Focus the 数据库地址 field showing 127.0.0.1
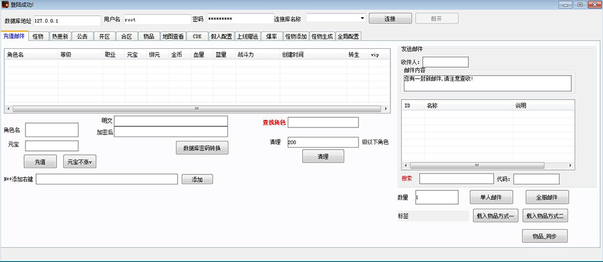Viewport: 603px width, 262px height. click(67, 21)
